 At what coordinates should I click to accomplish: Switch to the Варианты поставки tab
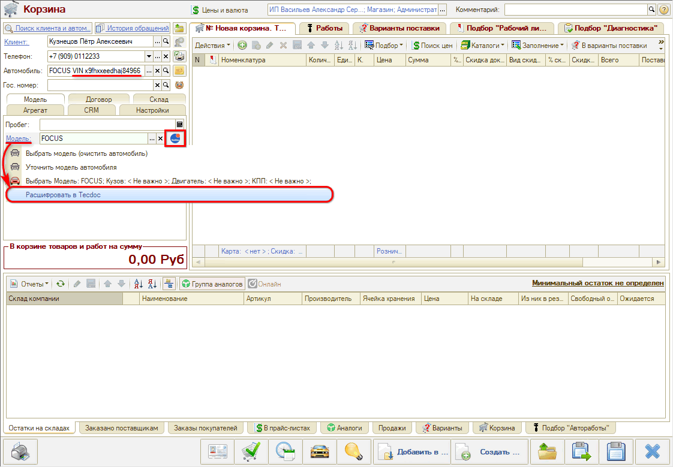pyautogui.click(x=399, y=28)
